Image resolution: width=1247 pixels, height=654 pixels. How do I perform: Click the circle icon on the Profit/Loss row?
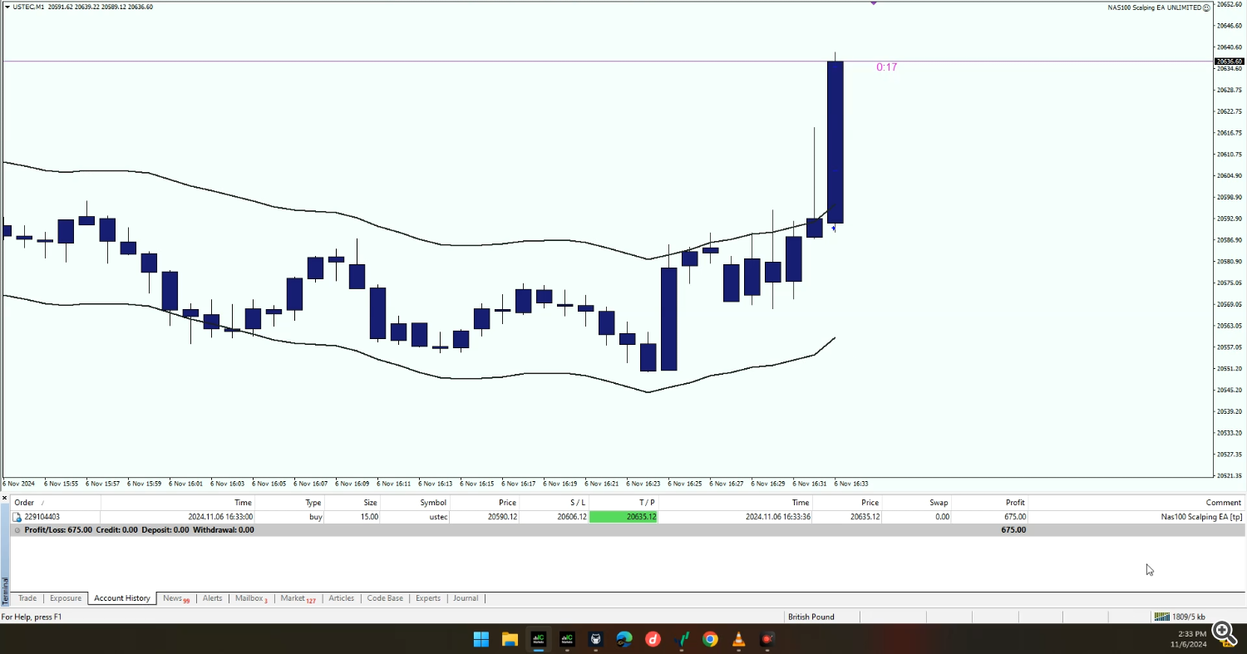coord(17,530)
